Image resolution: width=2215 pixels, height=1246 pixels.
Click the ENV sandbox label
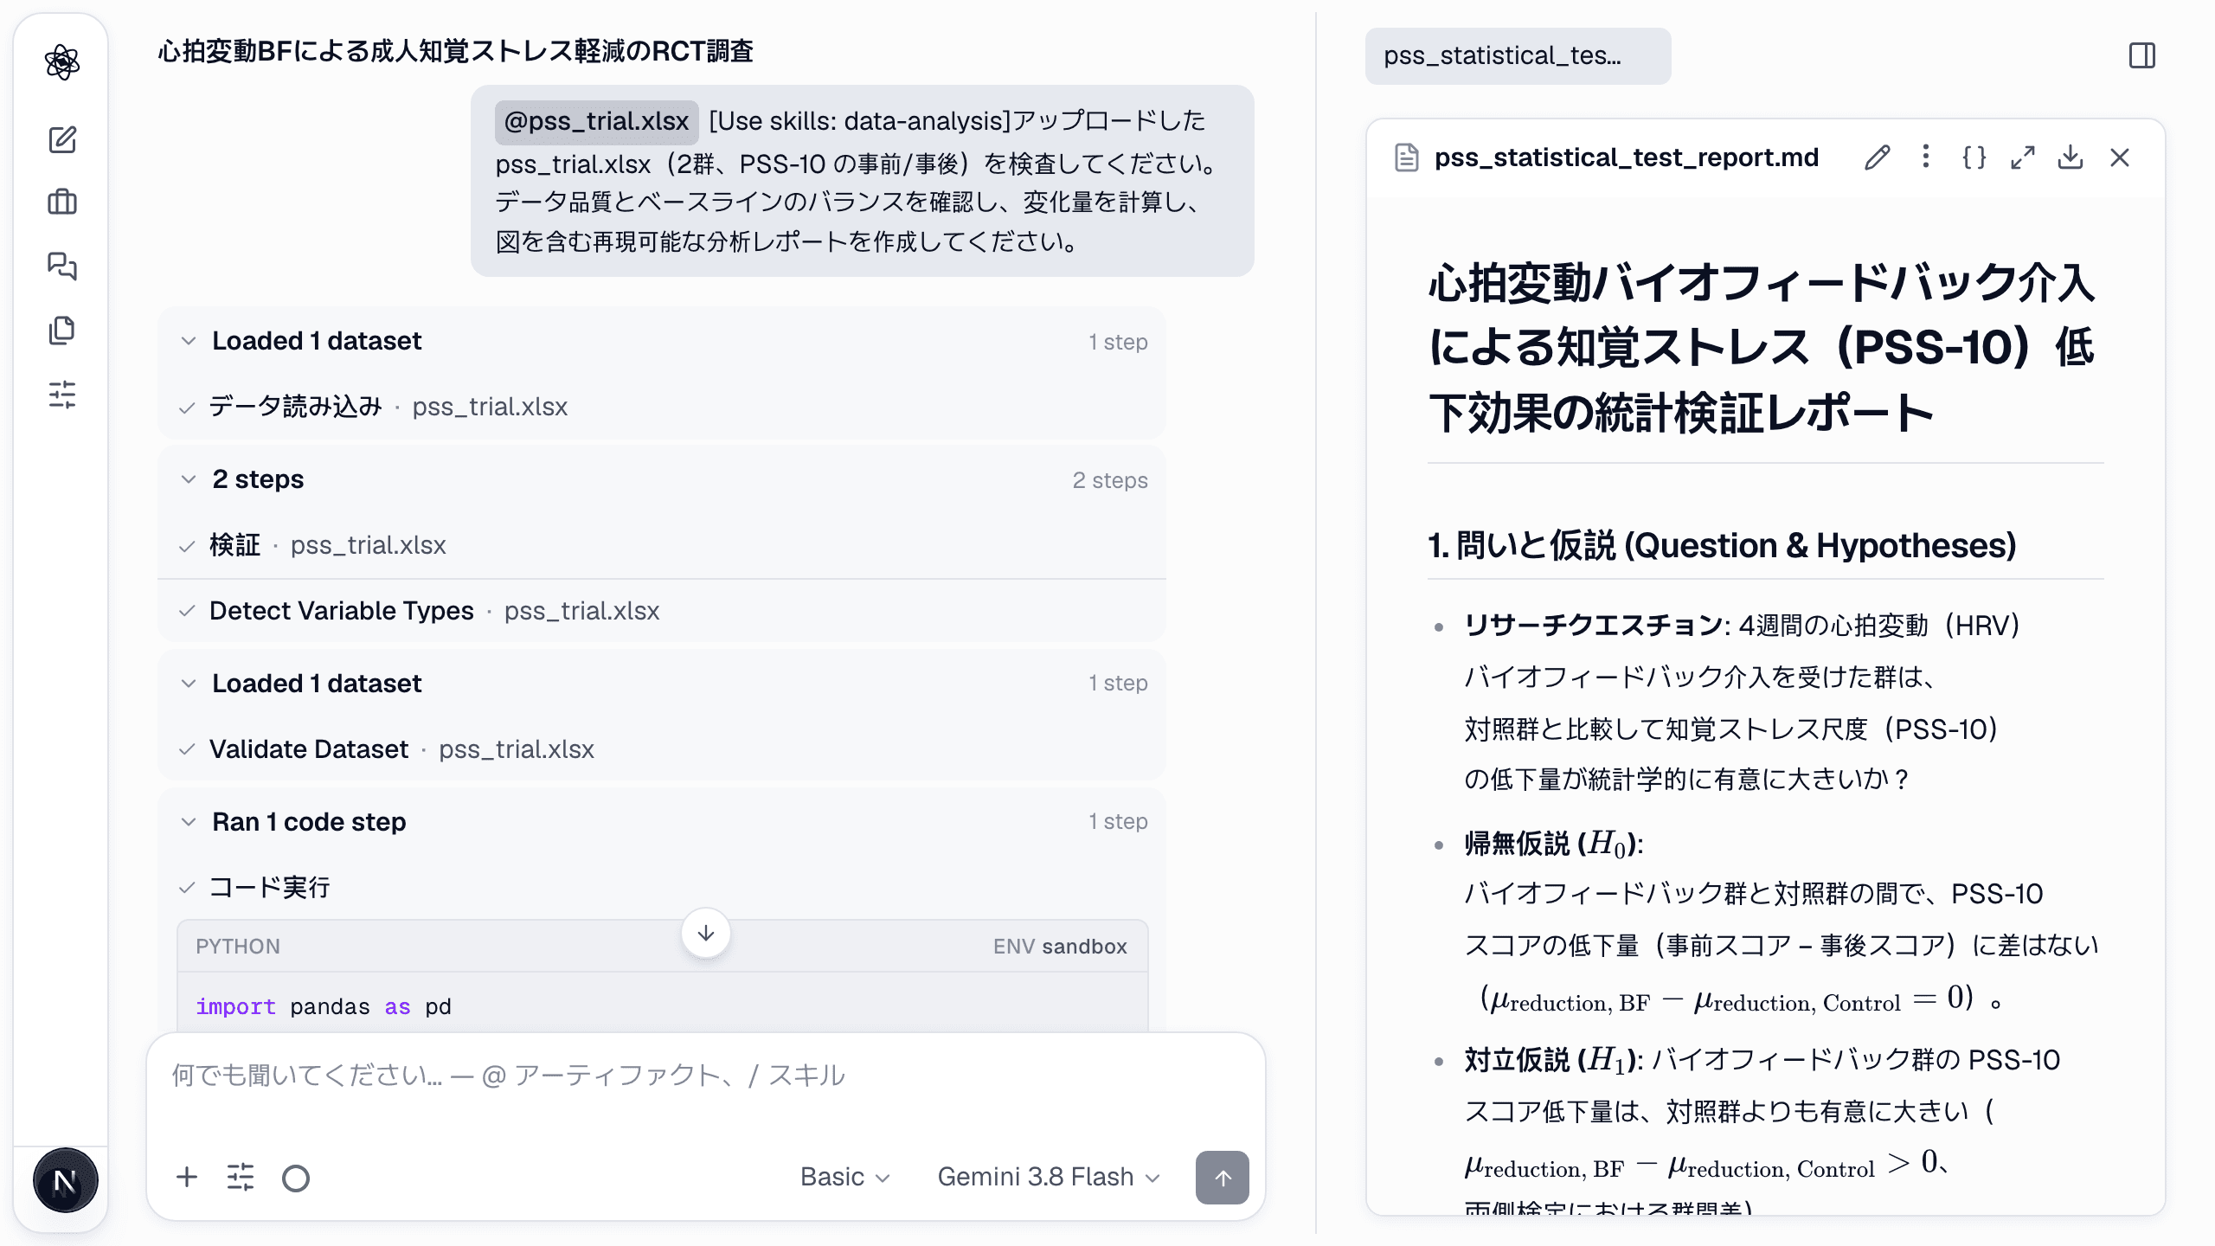(x=1060, y=947)
